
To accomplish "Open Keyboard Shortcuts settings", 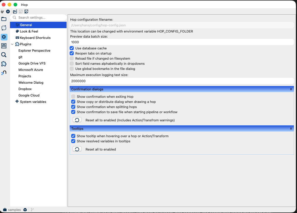I will click(35, 38).
